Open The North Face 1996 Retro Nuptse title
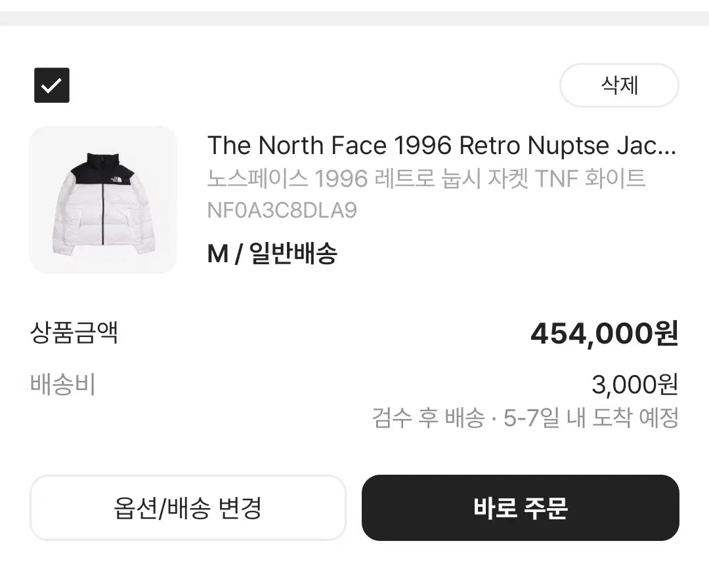 click(x=441, y=146)
